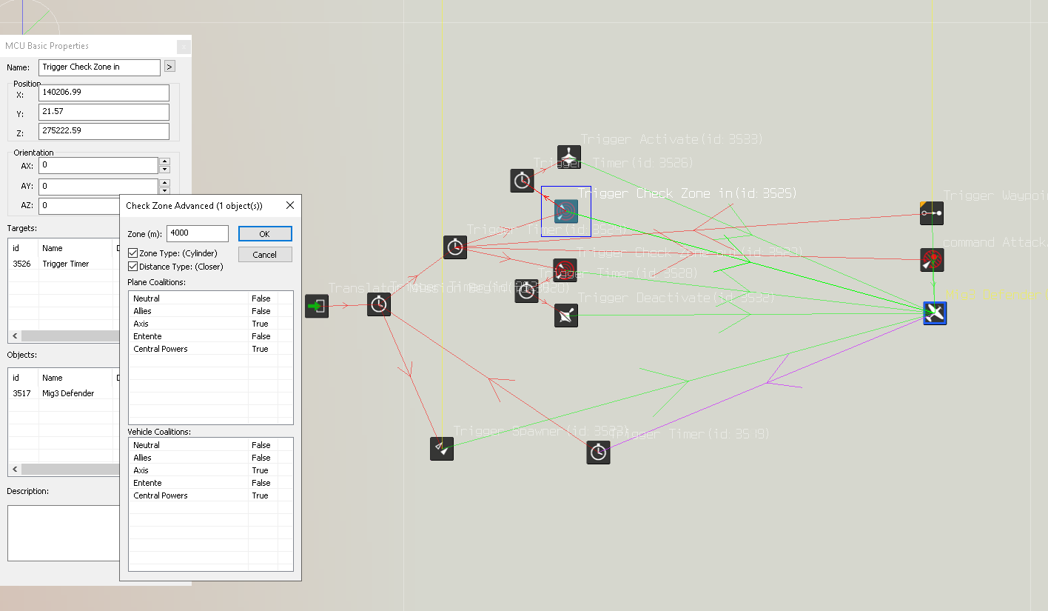The height and width of the screenshot is (611, 1048).
Task: Increase the AY orientation with up arrow
Action: 165,183
